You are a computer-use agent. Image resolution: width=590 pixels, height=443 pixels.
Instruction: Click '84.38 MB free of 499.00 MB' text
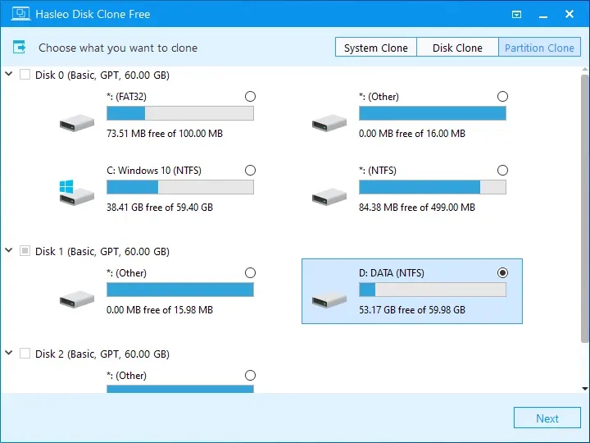[417, 208]
